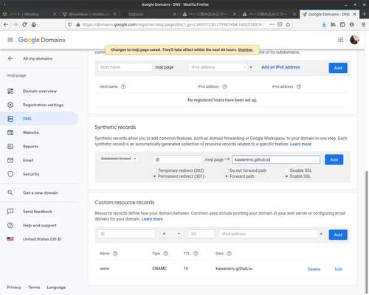369x295 pixels.
Task: Open the Google Domains hamburger menu
Action: tap(10, 40)
